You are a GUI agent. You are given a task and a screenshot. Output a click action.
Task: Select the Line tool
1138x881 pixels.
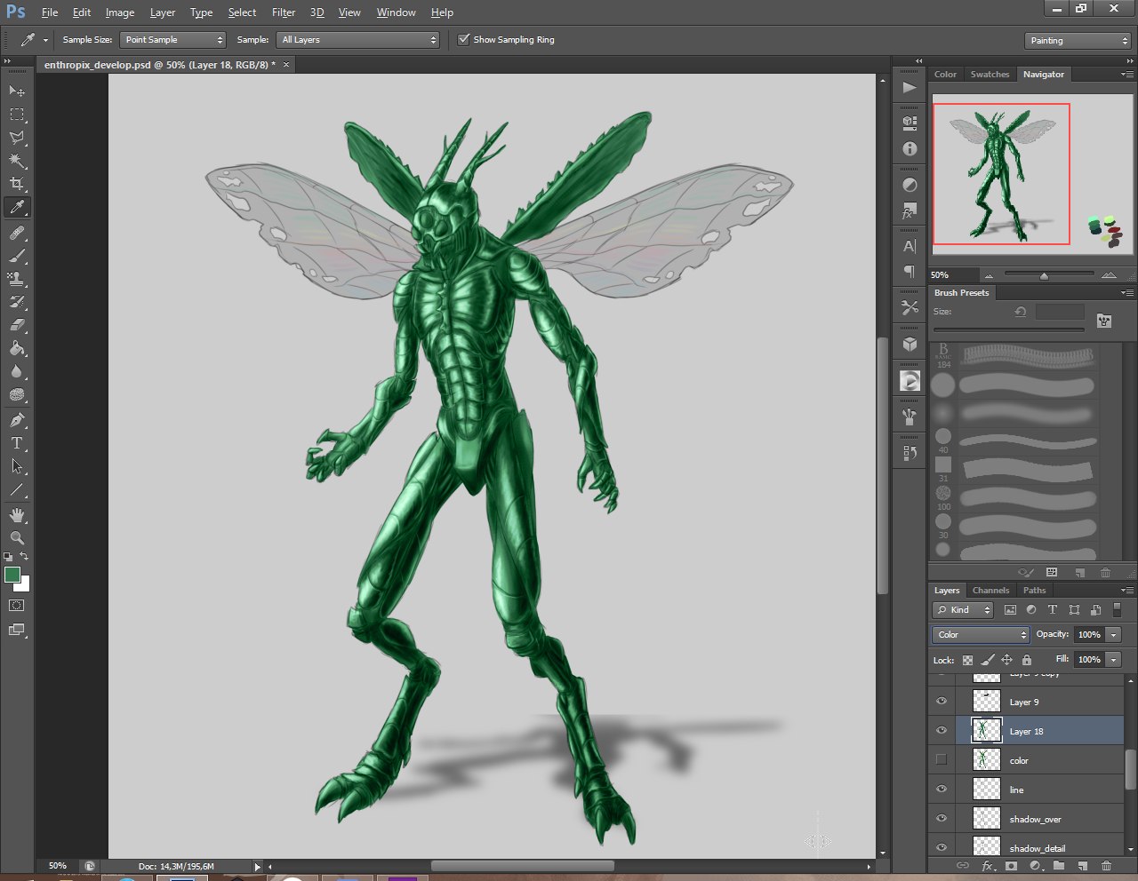click(17, 489)
